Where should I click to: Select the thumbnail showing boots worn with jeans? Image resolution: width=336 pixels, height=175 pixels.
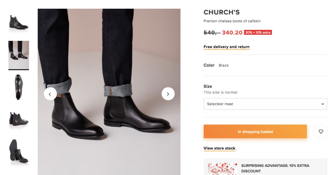tap(19, 55)
